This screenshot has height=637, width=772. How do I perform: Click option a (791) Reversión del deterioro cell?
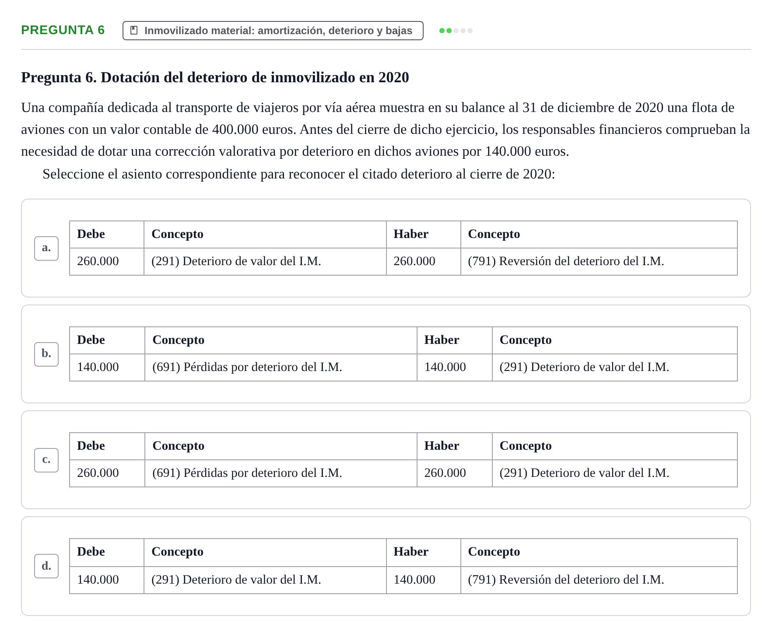tap(599, 262)
